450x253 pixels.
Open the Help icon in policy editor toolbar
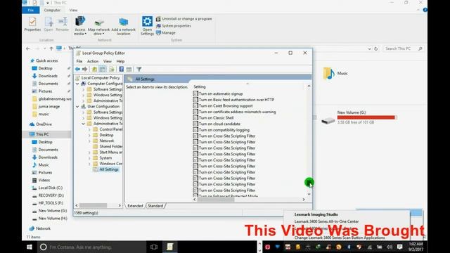[x=122, y=69]
